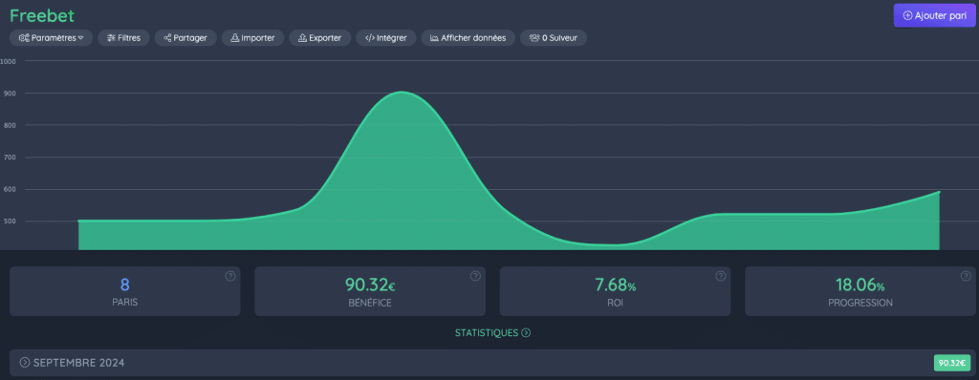
Task: Click the 8 Paris value
Action: [x=125, y=285]
